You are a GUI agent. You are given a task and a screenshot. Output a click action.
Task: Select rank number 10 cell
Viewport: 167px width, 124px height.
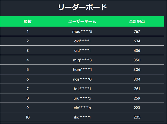28,117
